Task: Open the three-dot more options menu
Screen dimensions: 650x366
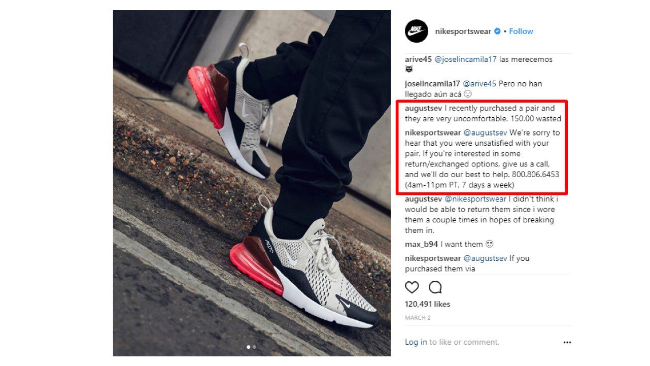Action: tap(567, 342)
